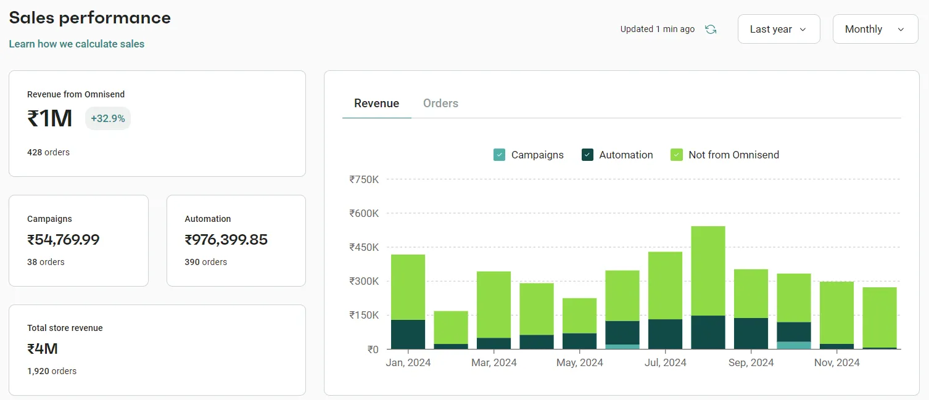
Task: Click the teal Campaigns segment in October bar
Action: [x=793, y=345]
